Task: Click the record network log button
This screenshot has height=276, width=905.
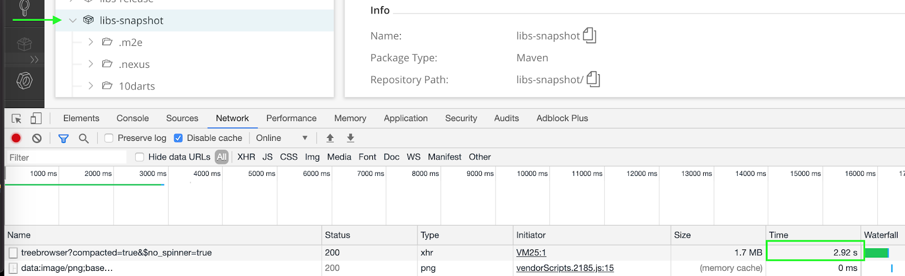Action: pos(16,138)
